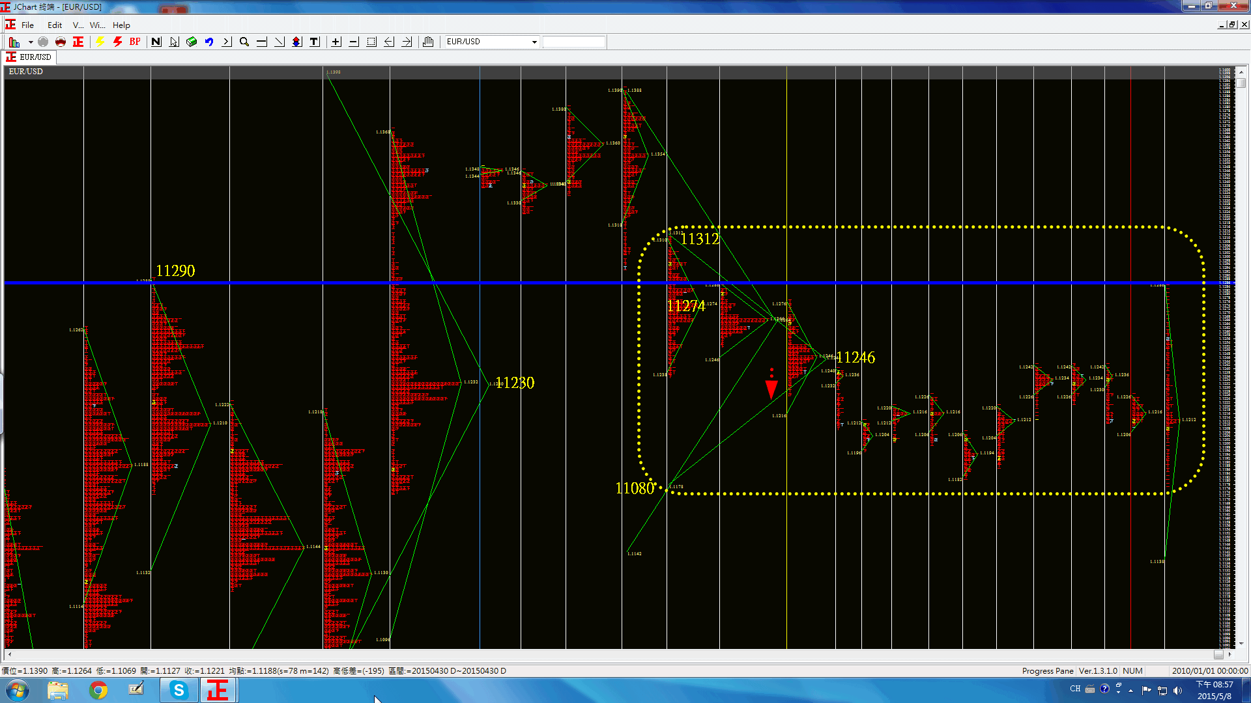
Task: Click the left arrow navigation icon
Action: point(389,42)
